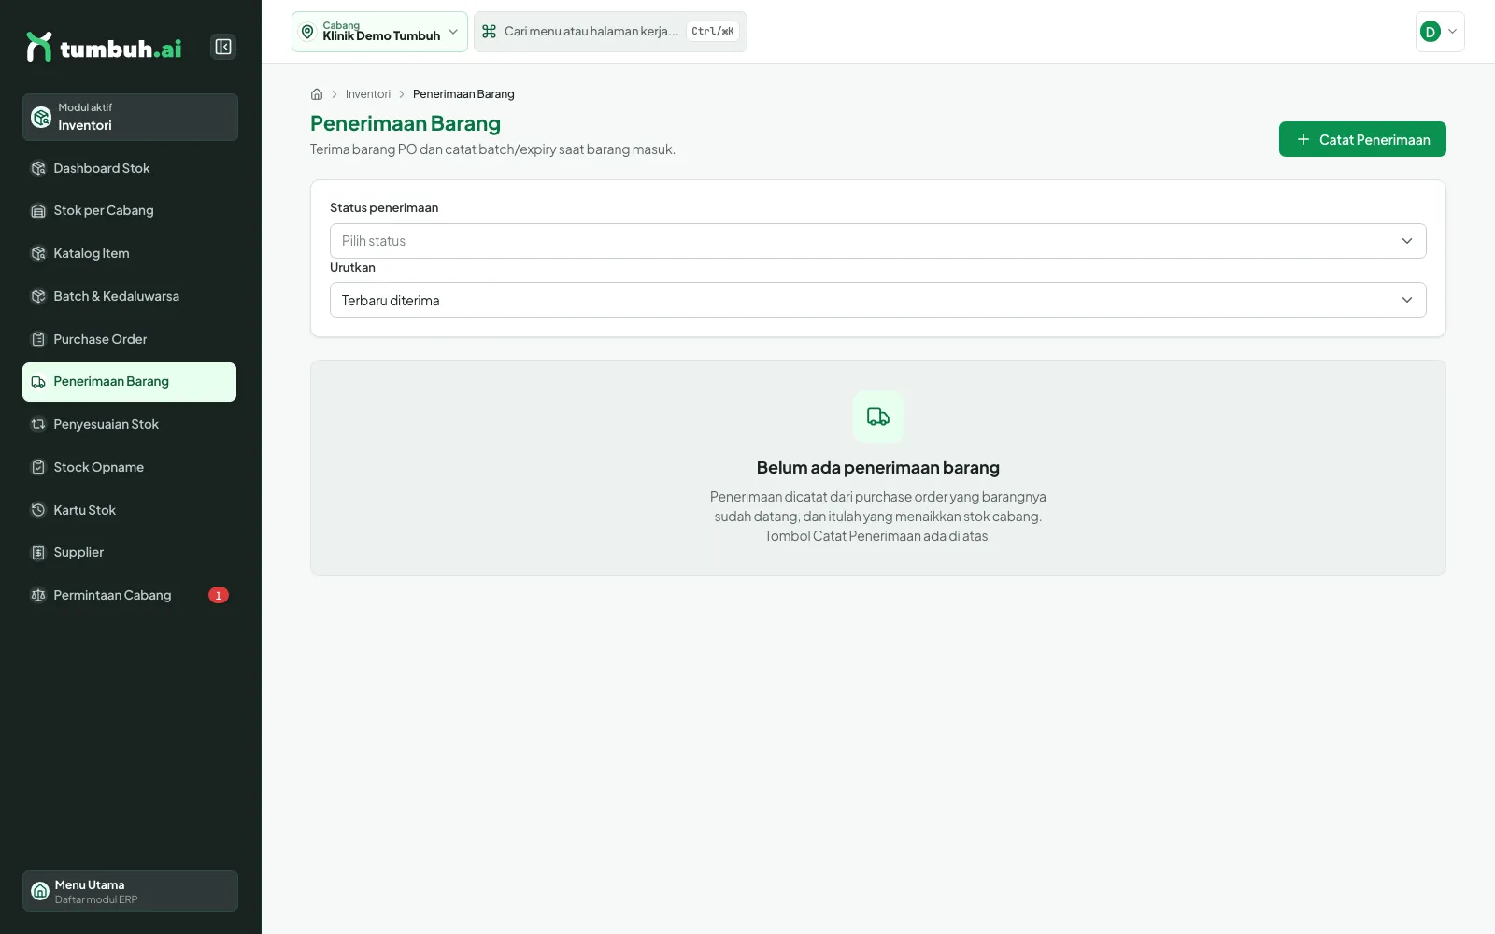This screenshot has width=1495, height=934.
Task: Open Batch & Kedaluwarsa
Action: click(129, 296)
